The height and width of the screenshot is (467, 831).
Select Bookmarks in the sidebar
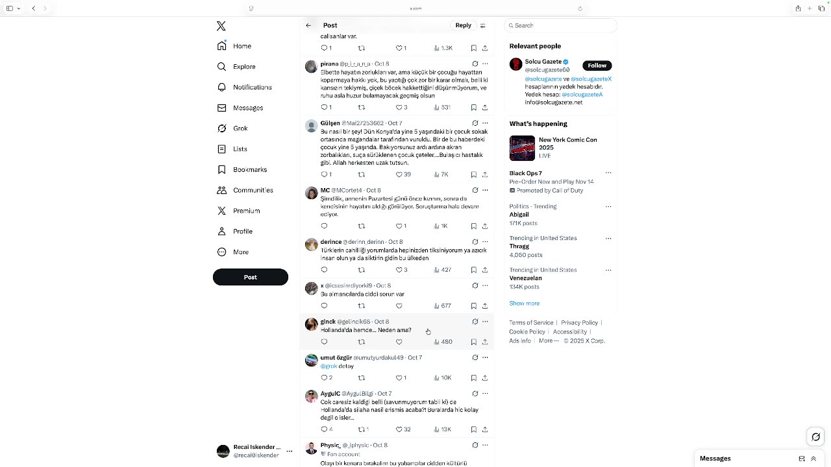tap(242, 170)
